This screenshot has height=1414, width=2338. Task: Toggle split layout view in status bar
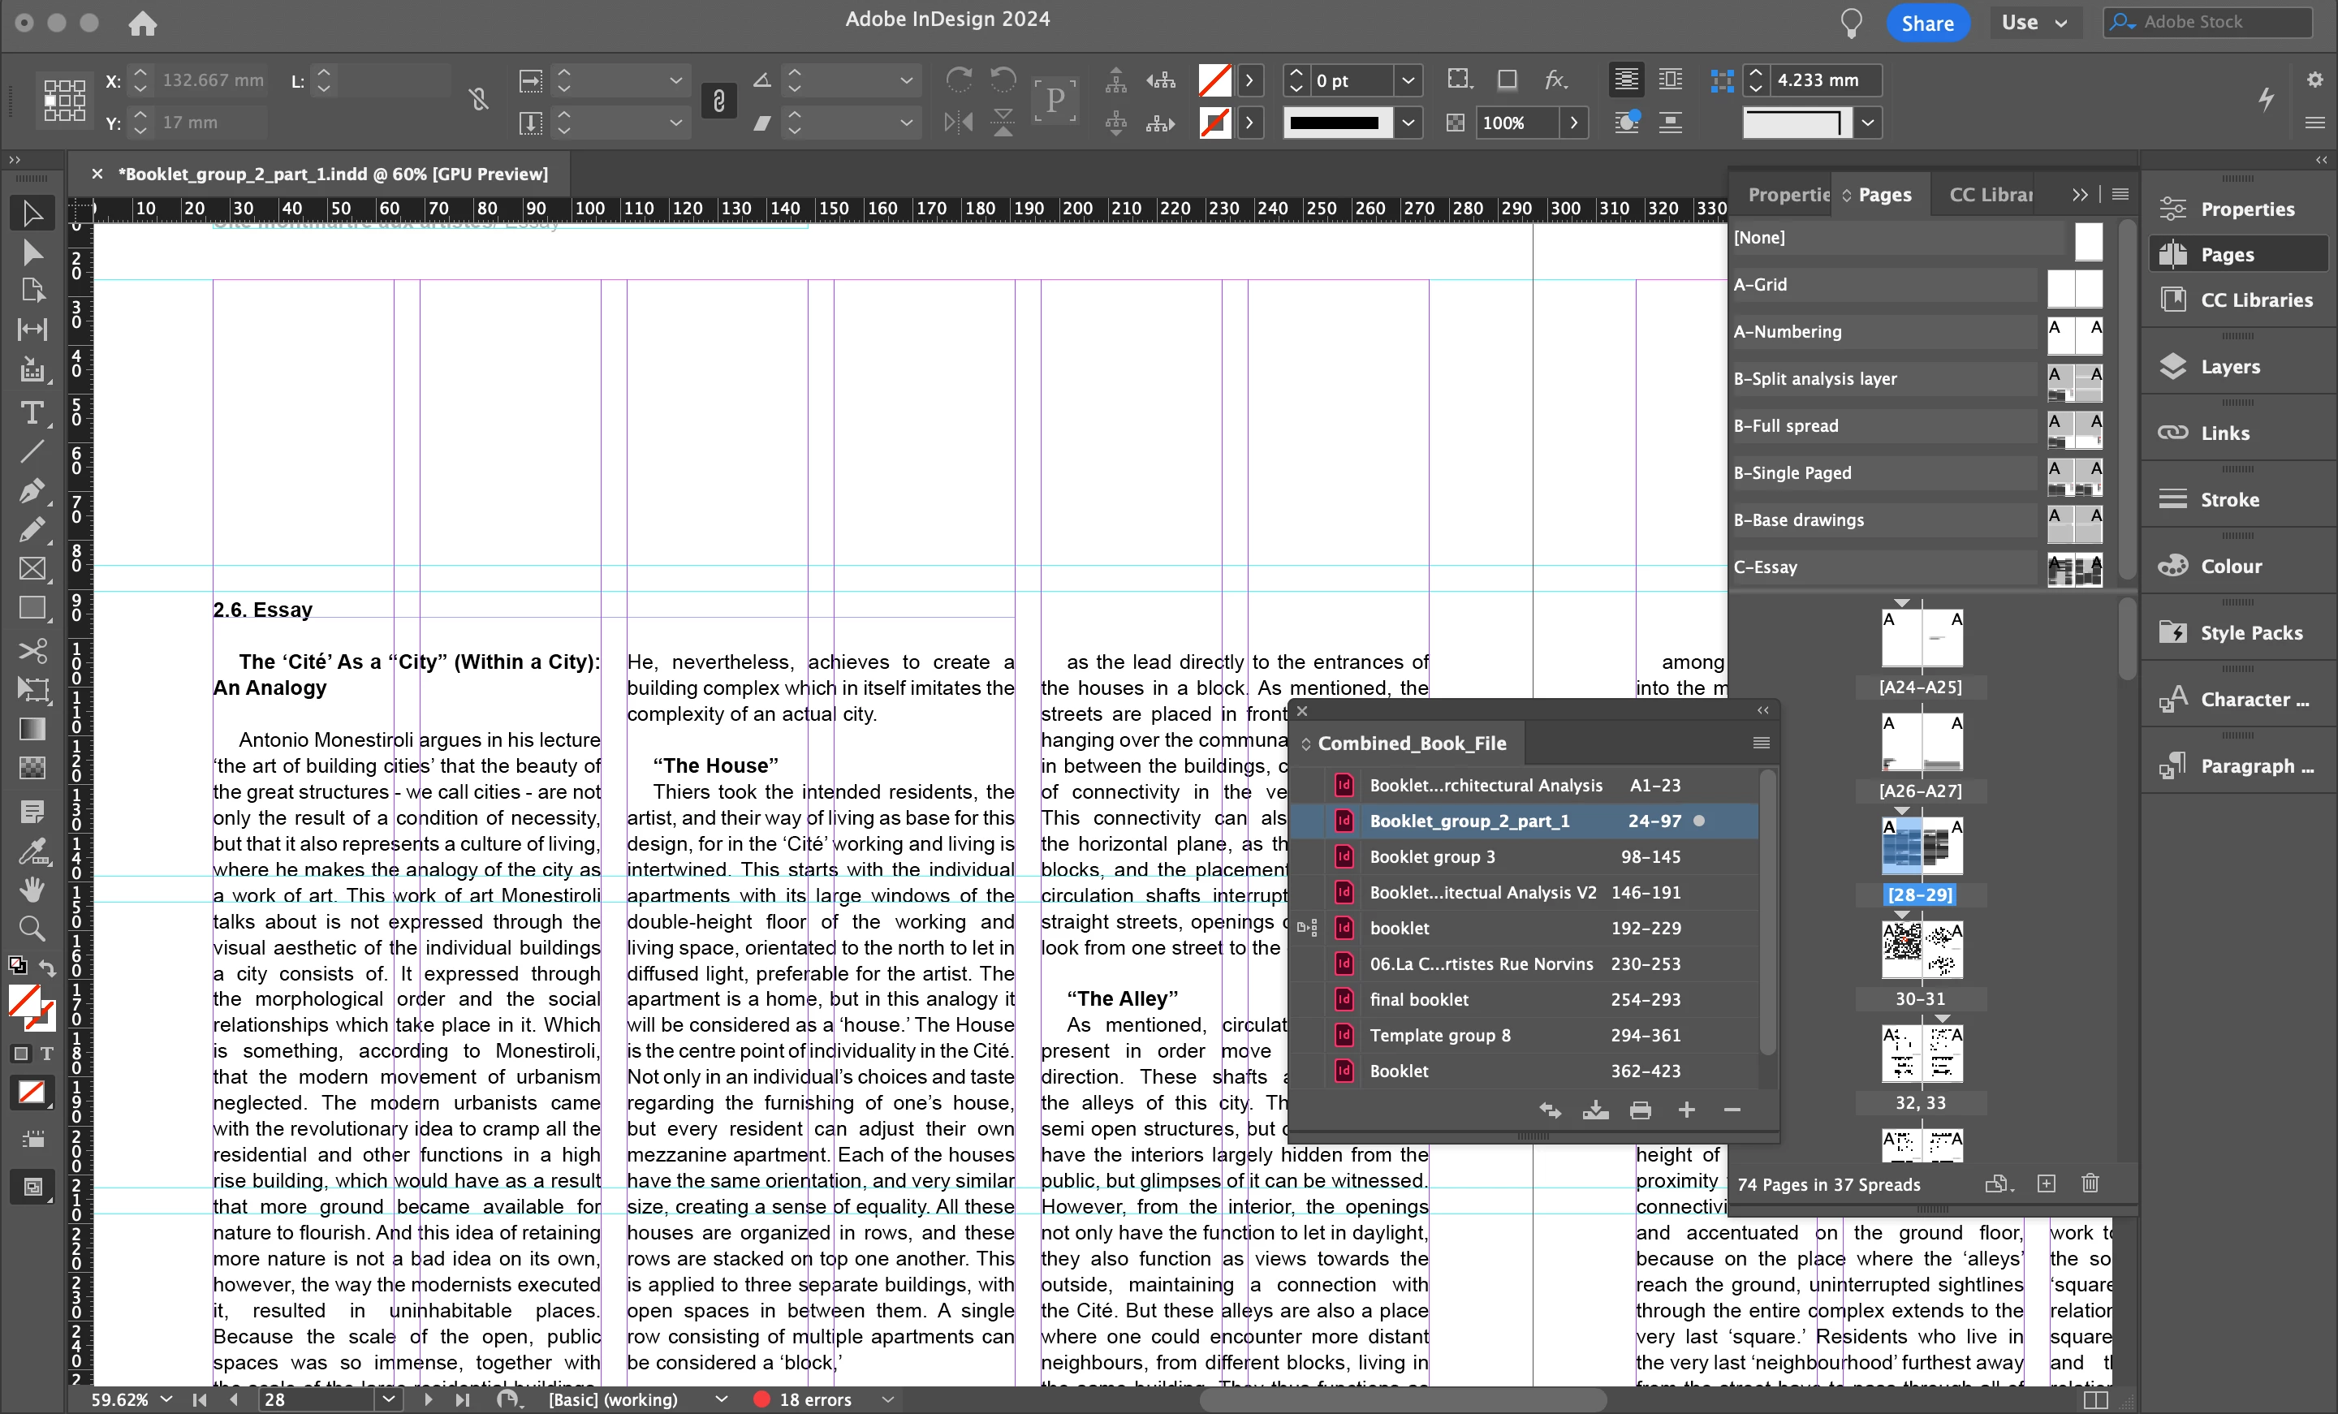click(x=2095, y=1399)
